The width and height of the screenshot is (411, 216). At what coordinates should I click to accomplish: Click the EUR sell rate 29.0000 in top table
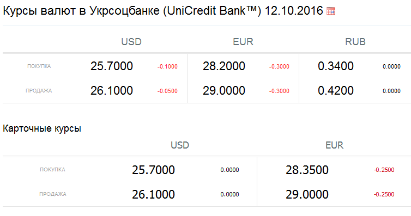[224, 91]
